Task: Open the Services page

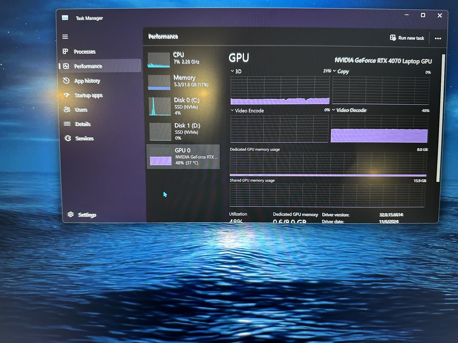Action: (101, 138)
